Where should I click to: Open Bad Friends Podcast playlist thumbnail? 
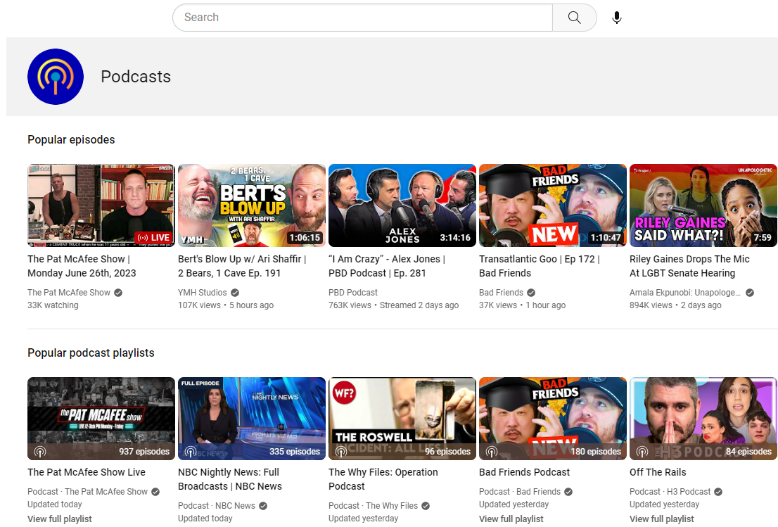point(553,419)
